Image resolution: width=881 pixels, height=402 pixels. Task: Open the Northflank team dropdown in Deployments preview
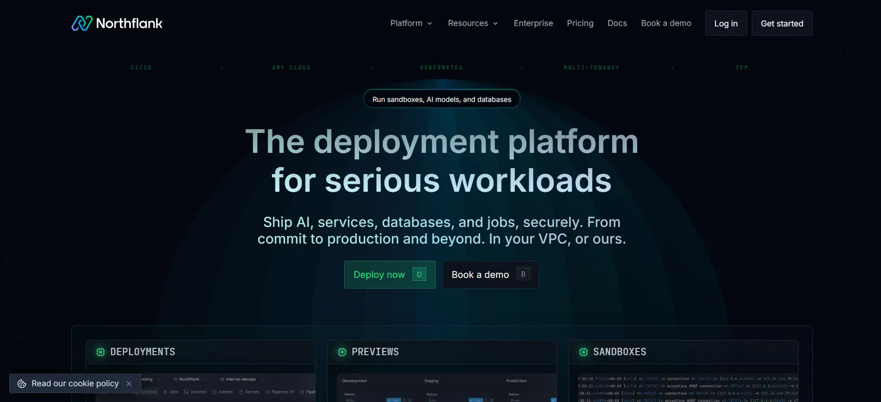pyautogui.click(x=191, y=379)
